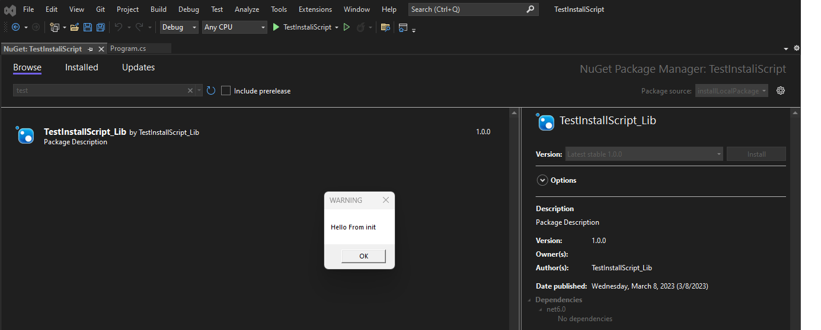Click the package list vertical scrollbar

(x=513, y=219)
